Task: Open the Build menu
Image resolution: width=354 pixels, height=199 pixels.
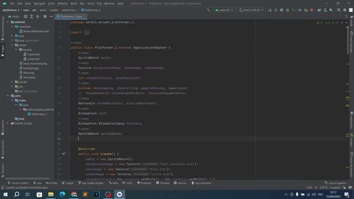Action: (x=74, y=3)
